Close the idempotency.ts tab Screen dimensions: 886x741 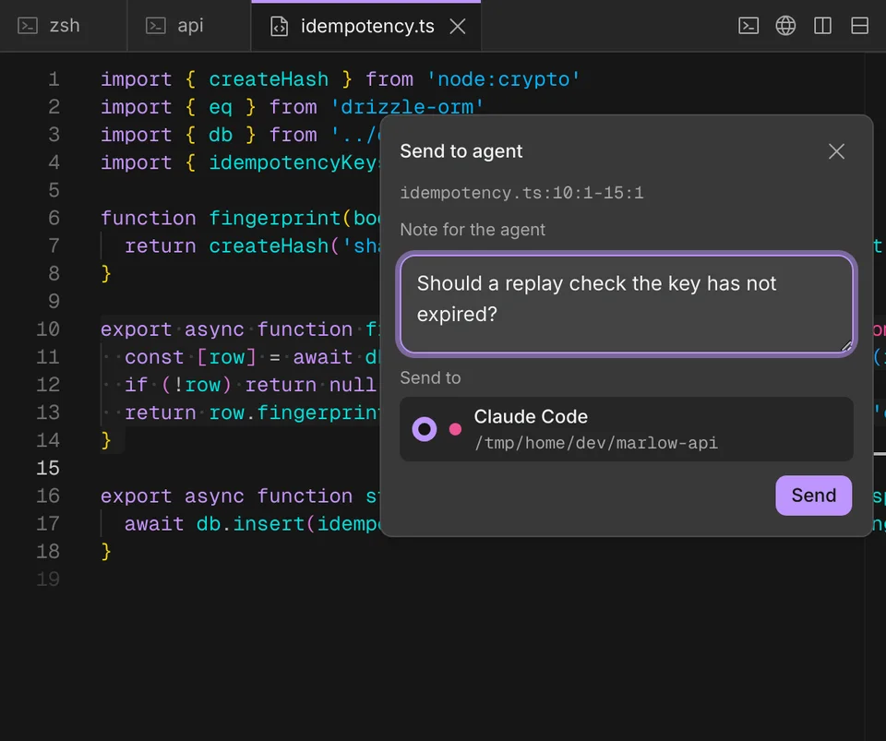(458, 26)
